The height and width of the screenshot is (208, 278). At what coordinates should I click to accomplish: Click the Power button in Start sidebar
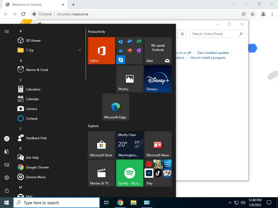[x=7, y=191]
